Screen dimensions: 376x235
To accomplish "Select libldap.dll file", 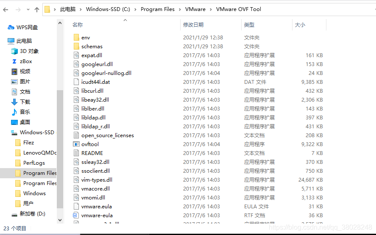I will (x=93, y=117).
